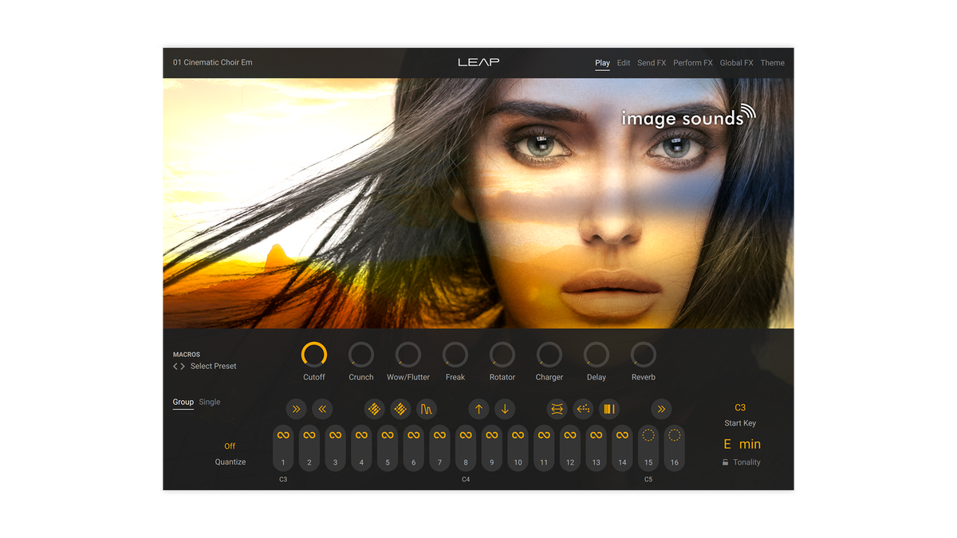Viewport: 957px width, 538px height.
Task: Click the Tonality label
Action: click(747, 462)
